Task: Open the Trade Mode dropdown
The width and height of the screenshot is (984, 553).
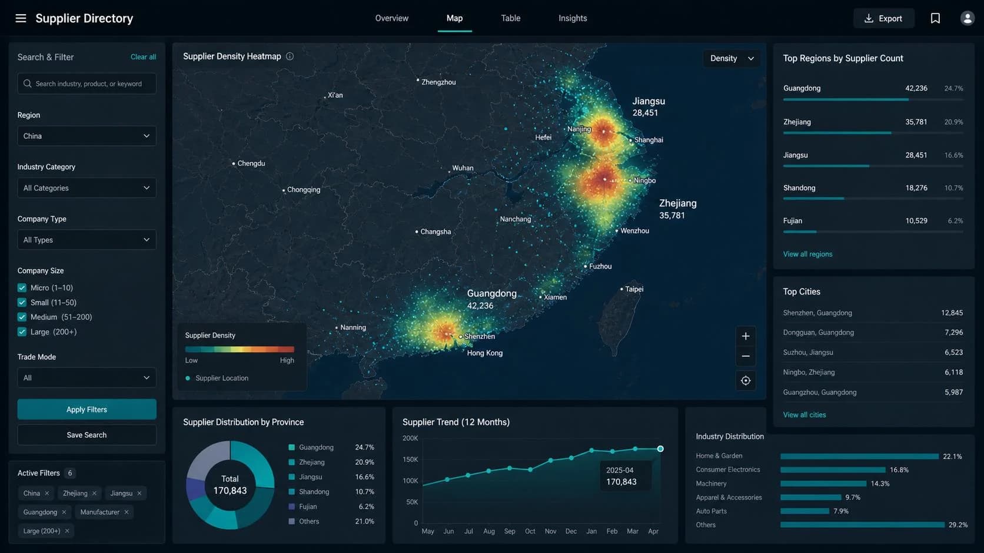Action: (87, 378)
